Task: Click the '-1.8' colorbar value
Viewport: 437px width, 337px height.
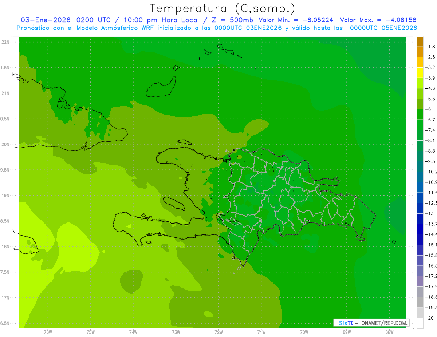Action: click(x=430, y=47)
